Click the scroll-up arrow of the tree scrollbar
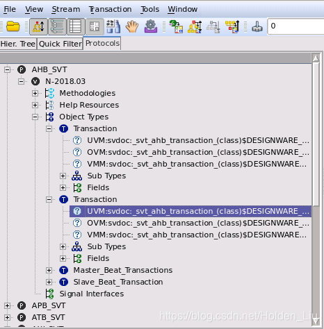The image size is (324, 329). click(316, 58)
